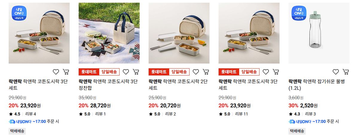Image resolution: width=354 pixels, height=139 pixels.
Task: Click 내일ON다 badge on first lunchbox image
Action: (x=19, y=13)
